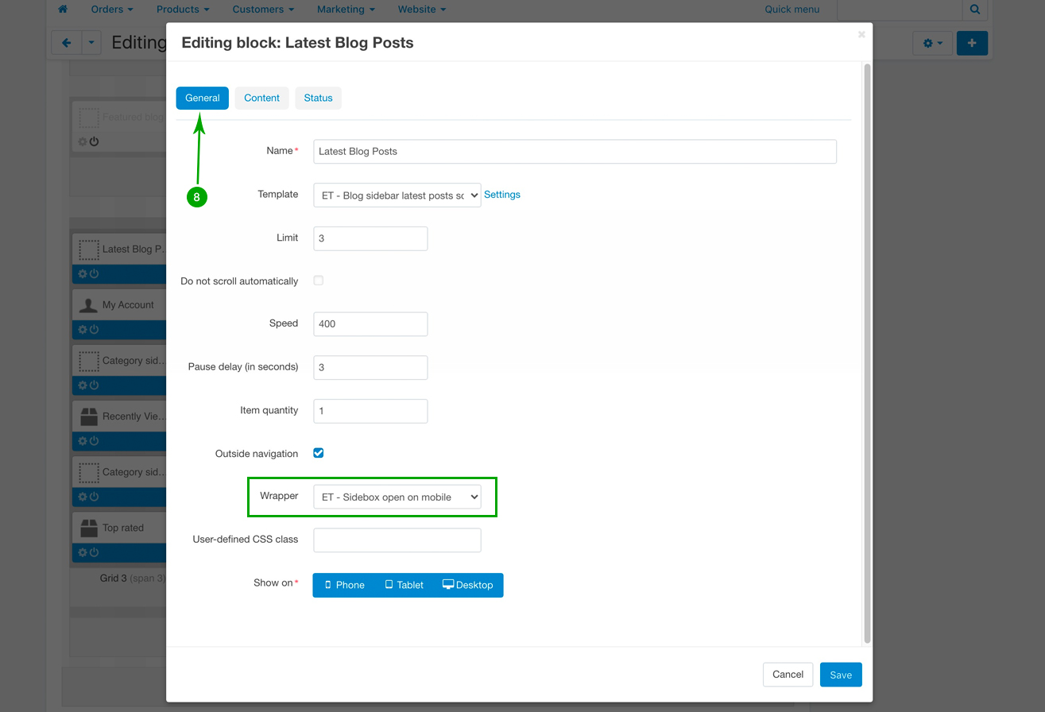The width and height of the screenshot is (1045, 712).
Task: Close the Editing block dialog with X
Action: (x=861, y=35)
